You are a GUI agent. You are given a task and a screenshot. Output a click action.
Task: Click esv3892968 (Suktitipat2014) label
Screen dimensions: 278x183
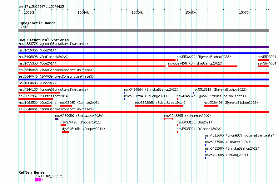[160, 103]
